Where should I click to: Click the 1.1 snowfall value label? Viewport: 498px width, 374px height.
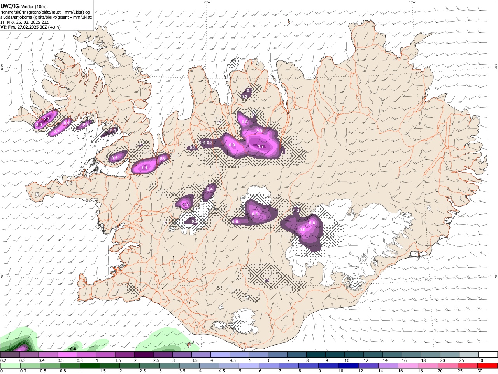[x=144, y=168]
